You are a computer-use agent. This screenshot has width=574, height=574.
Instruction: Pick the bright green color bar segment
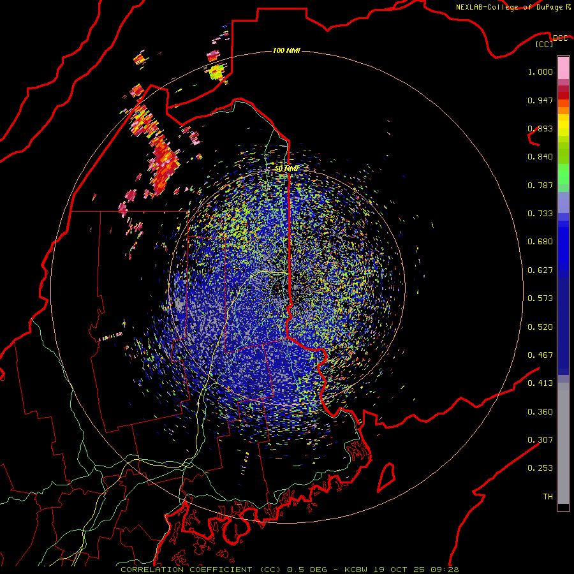(x=563, y=174)
